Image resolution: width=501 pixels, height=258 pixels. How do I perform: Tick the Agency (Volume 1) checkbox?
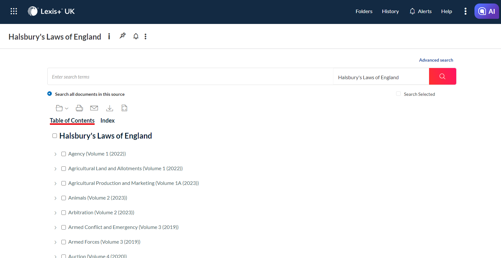tap(64, 154)
